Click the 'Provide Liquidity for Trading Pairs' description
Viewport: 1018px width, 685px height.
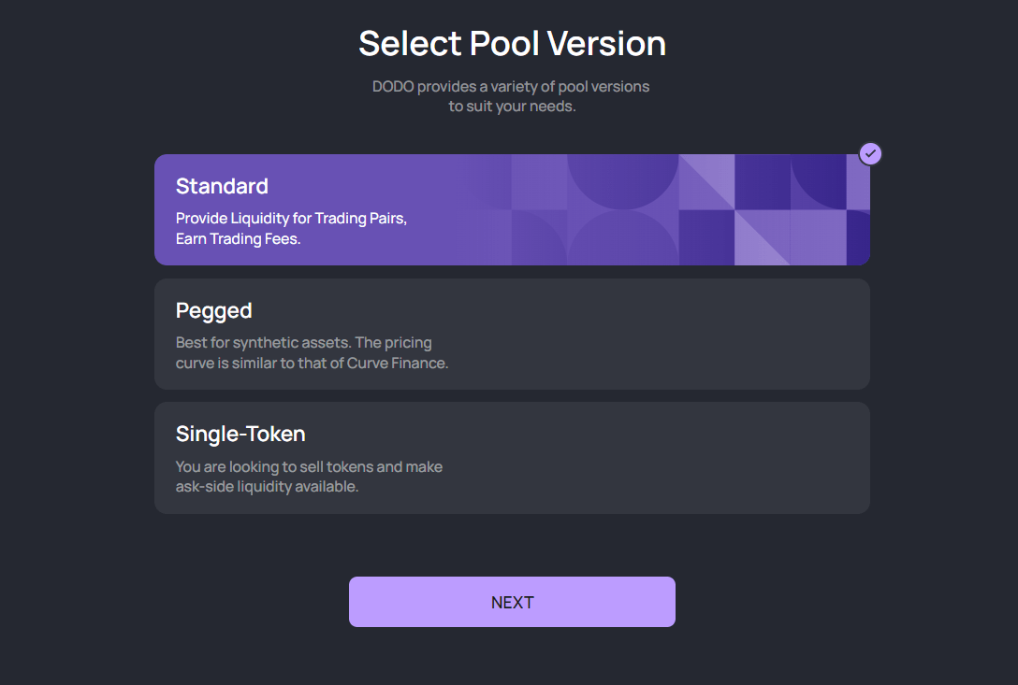(x=292, y=218)
